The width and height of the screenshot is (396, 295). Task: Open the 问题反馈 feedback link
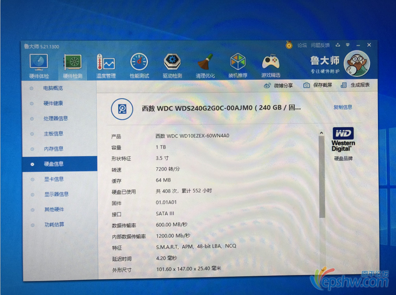[320, 45]
